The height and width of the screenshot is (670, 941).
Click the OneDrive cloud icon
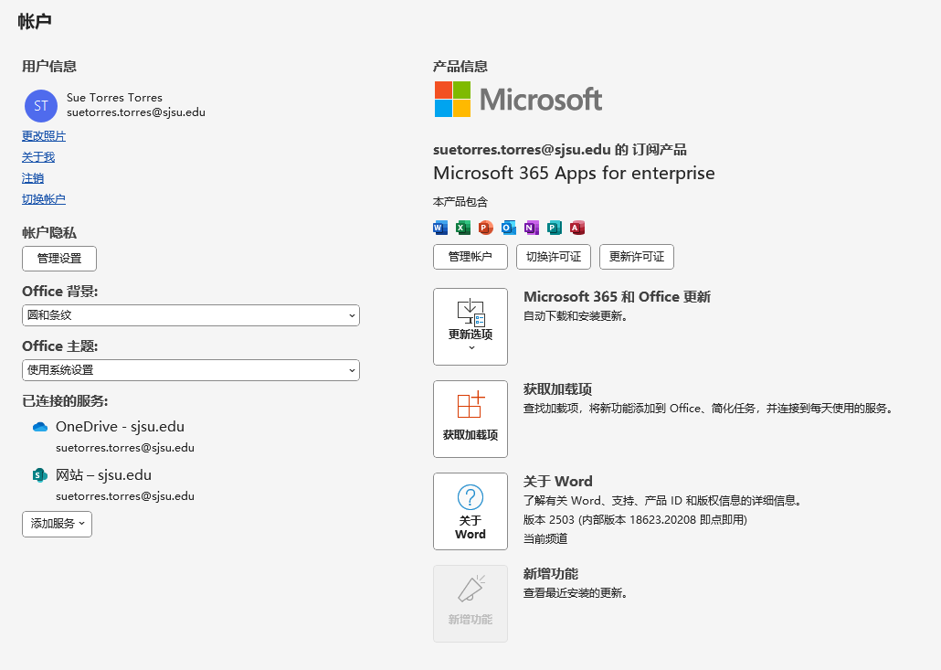(40, 427)
